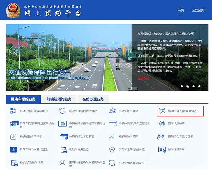The width and height of the screenshot is (212, 170).
Task: Open 申领/补领机动车登记证书 text link
Action: click(x=134, y=123)
